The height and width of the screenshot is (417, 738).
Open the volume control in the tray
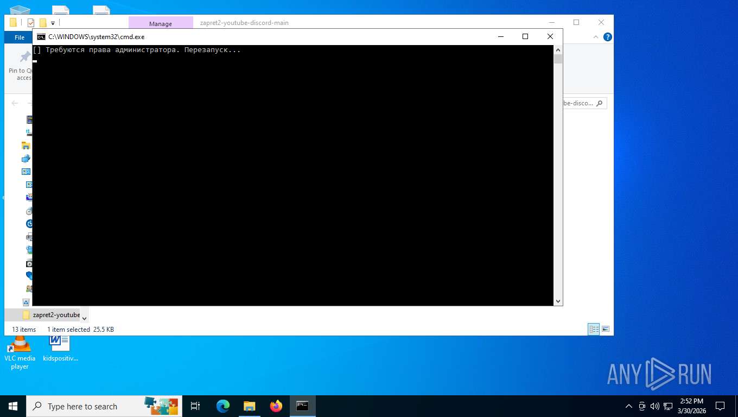pyautogui.click(x=654, y=406)
